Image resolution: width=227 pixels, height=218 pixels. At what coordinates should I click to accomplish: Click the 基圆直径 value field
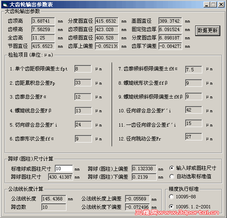coord(170,21)
